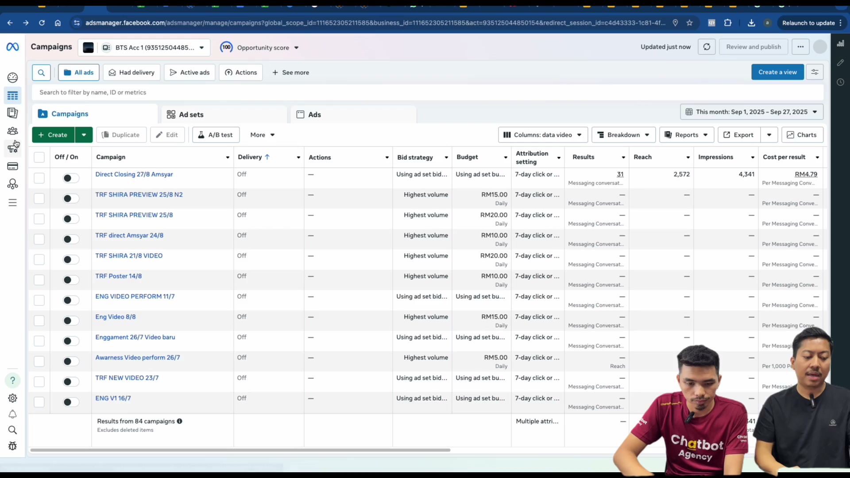Toggle on TRF SHIRA PREVIEW 25/8 N2 campaign
The width and height of the screenshot is (850, 478).
pyautogui.click(x=70, y=198)
